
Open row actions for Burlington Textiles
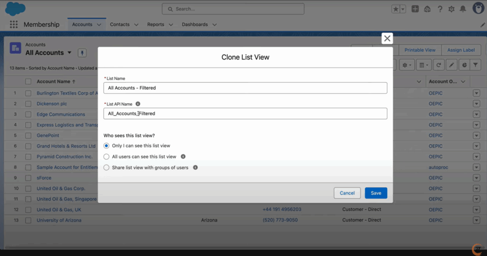pos(477,93)
